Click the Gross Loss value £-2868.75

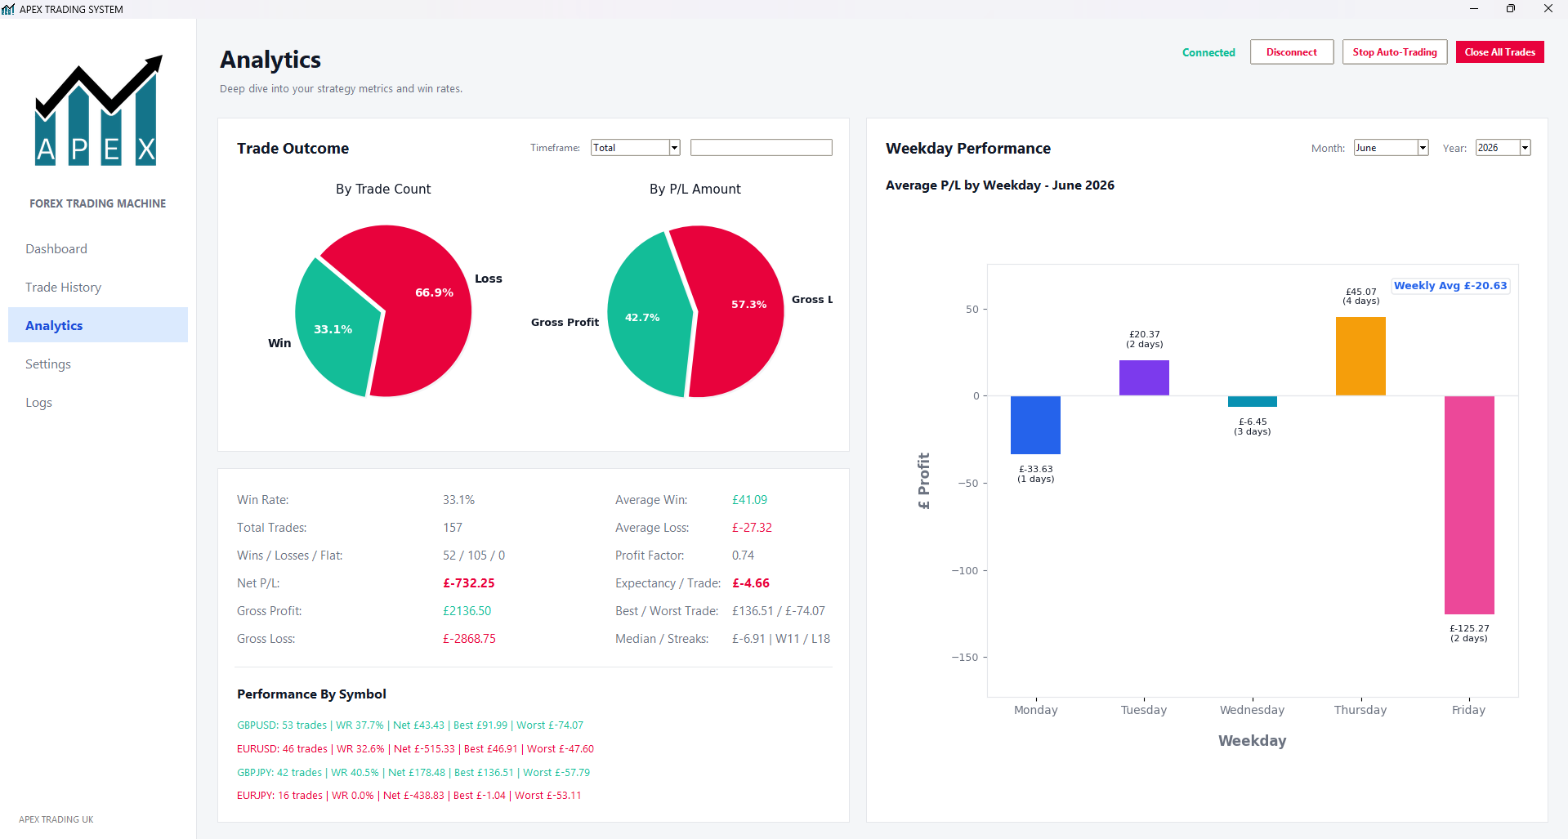[x=469, y=638]
